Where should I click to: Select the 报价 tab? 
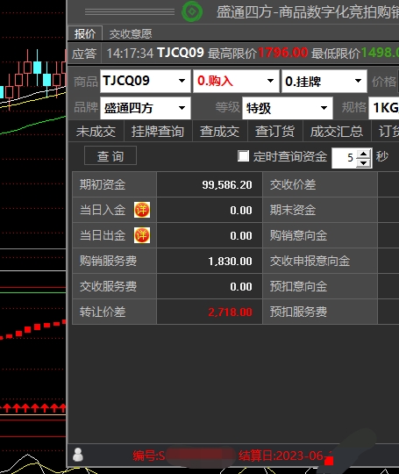[85, 33]
